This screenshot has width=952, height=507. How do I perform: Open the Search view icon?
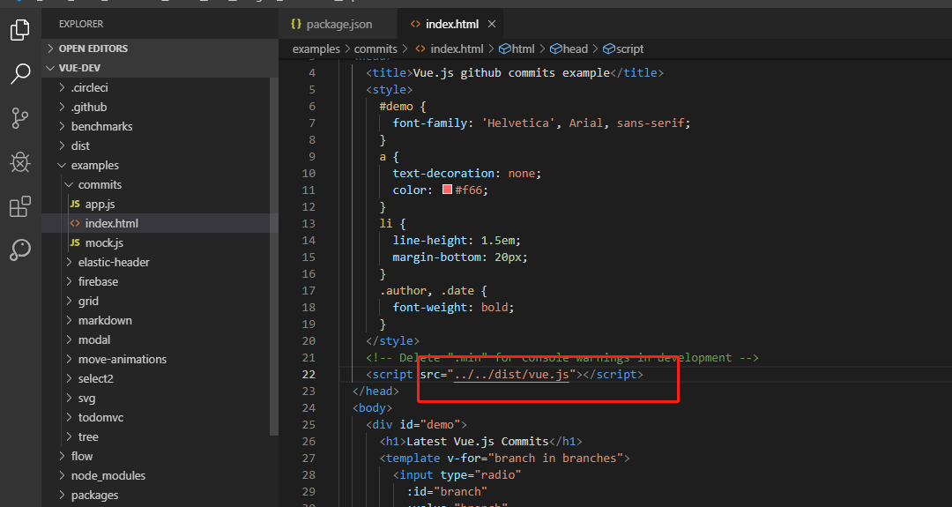[x=20, y=73]
